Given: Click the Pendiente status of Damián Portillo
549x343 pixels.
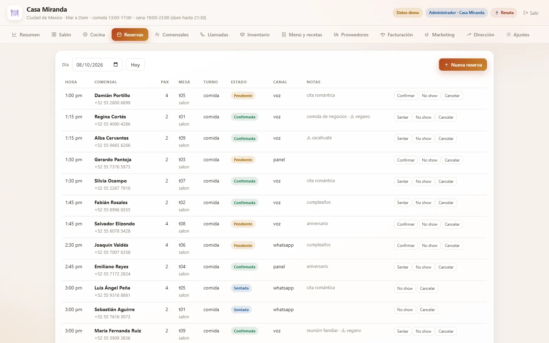Looking at the screenshot, I should click(243, 96).
